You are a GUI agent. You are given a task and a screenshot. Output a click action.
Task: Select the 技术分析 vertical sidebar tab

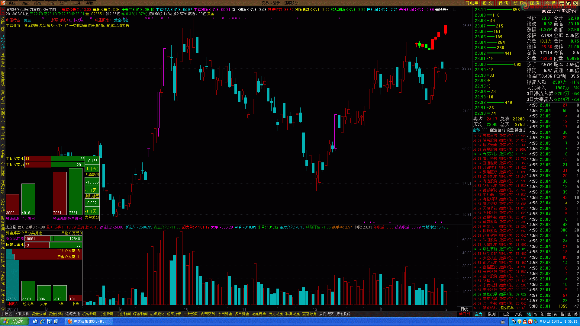coord(3,43)
